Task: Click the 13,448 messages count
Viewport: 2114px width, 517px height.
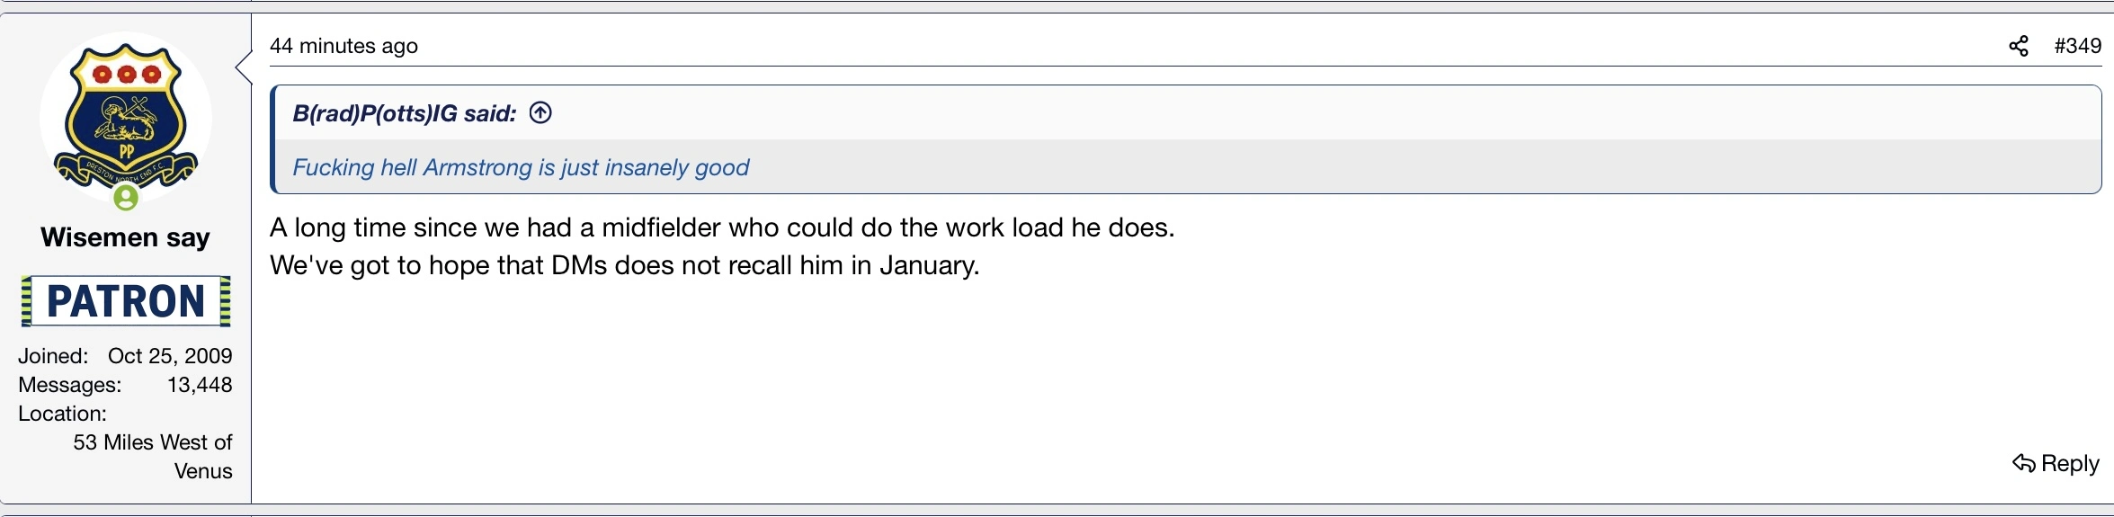Action: pyautogui.click(x=200, y=385)
